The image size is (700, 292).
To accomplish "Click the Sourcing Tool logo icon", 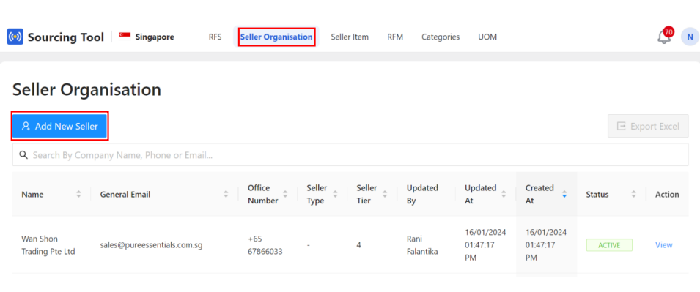I will pos(15,37).
